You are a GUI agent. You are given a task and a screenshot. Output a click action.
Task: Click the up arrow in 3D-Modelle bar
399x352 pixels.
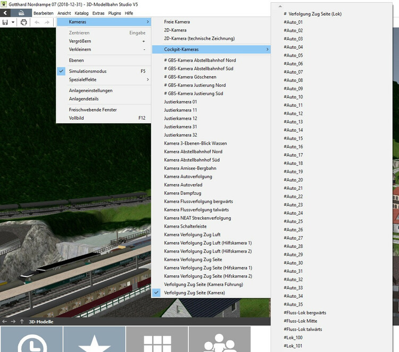click(22, 321)
